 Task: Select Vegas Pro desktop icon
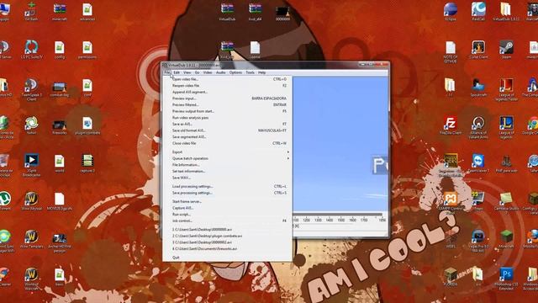[478, 242]
